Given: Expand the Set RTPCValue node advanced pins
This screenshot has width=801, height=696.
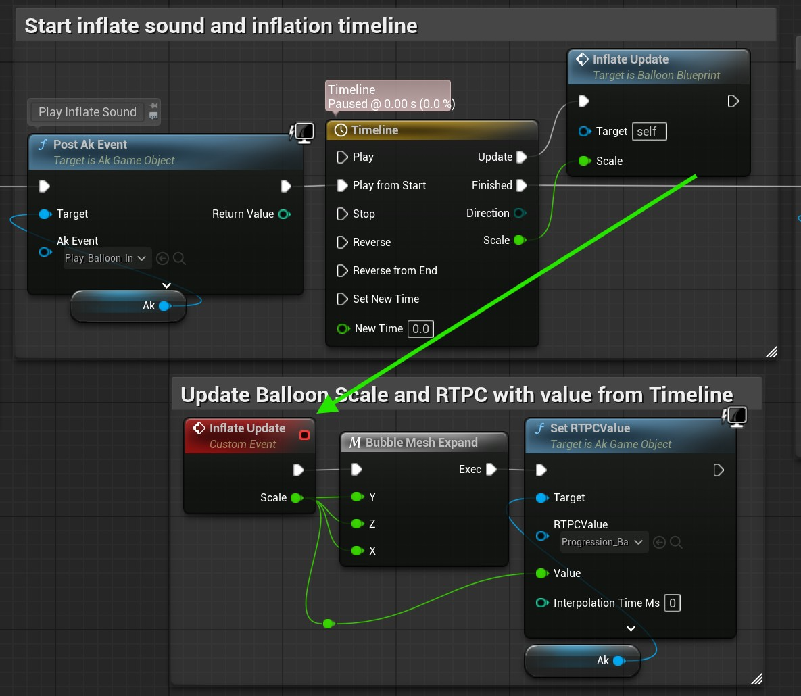Looking at the screenshot, I should (x=631, y=628).
